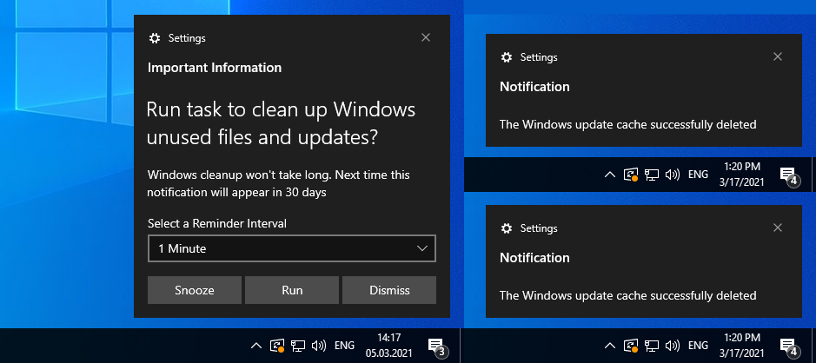Click the Run button in the cleanup toast
816x363 pixels.
point(292,290)
